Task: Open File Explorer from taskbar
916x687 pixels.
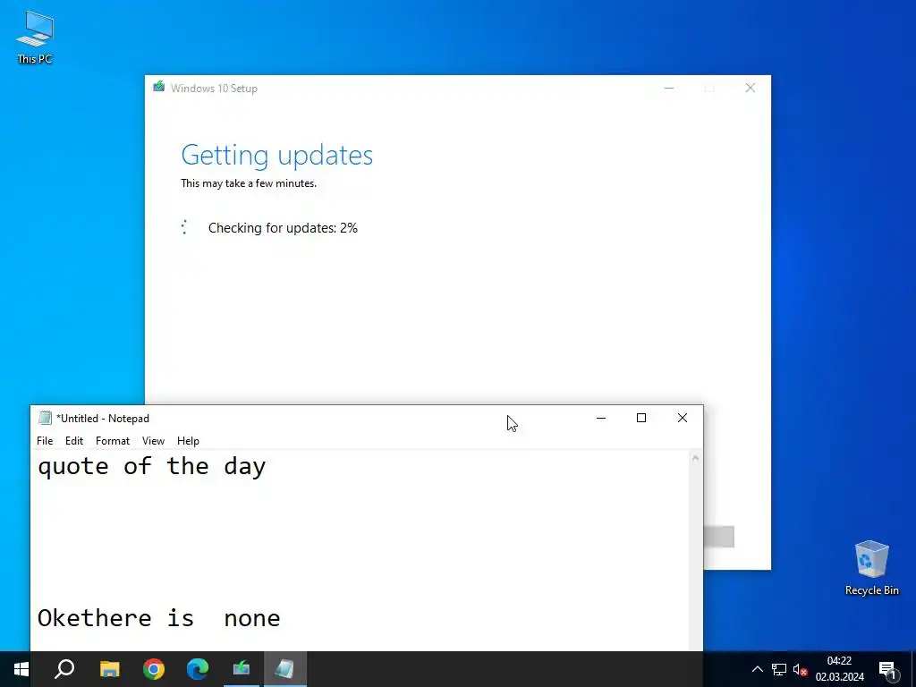Action: click(x=109, y=669)
